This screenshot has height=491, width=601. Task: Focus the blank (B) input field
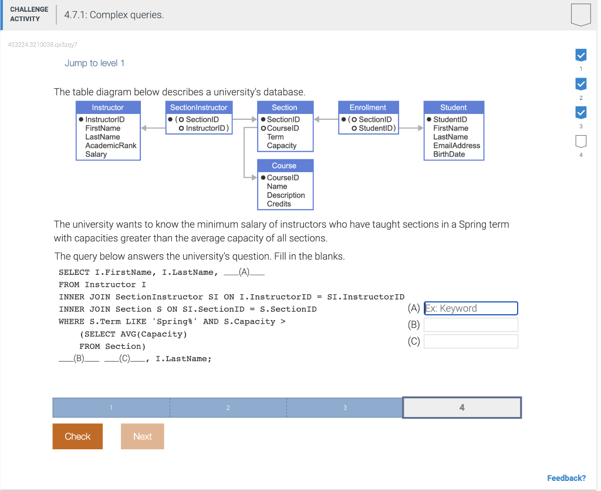tap(471, 325)
